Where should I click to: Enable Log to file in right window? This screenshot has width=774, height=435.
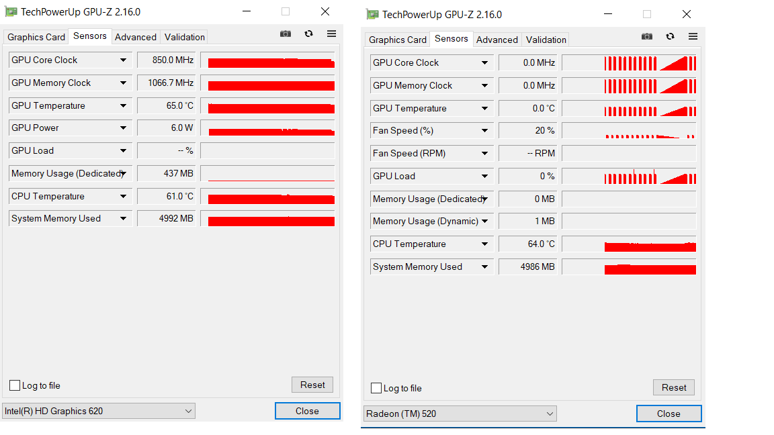tap(376, 388)
